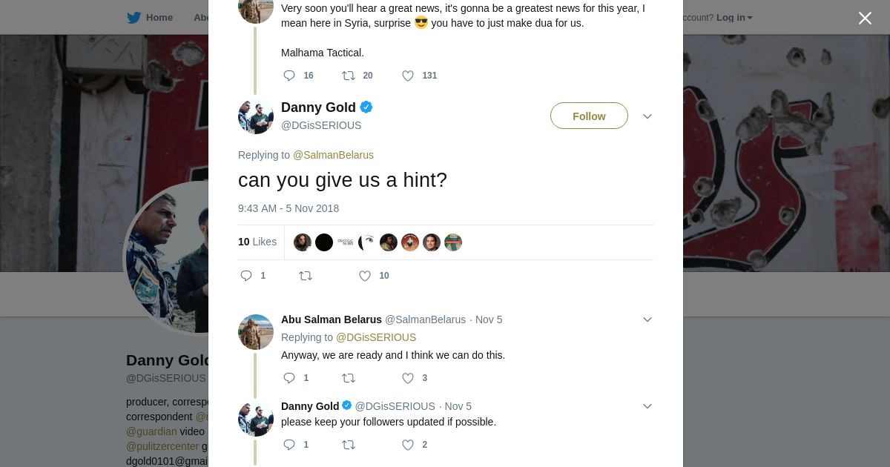
Task: Reply to 'please keep your followers updated' tweet
Action: coord(289,445)
